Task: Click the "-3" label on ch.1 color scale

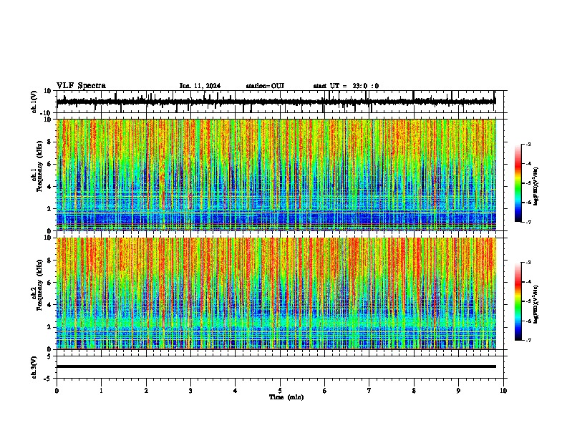Action: (528, 144)
